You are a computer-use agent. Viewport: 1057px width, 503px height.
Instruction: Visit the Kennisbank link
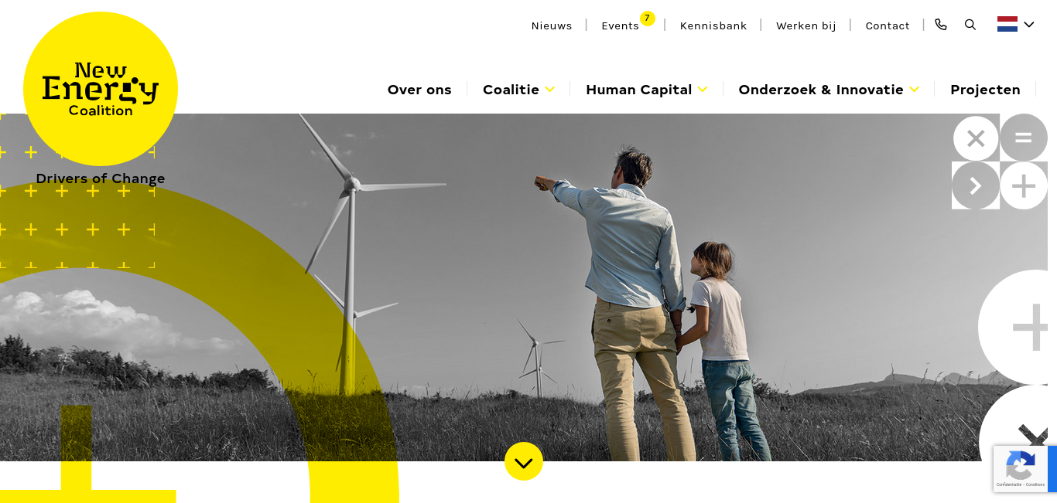pyautogui.click(x=713, y=25)
